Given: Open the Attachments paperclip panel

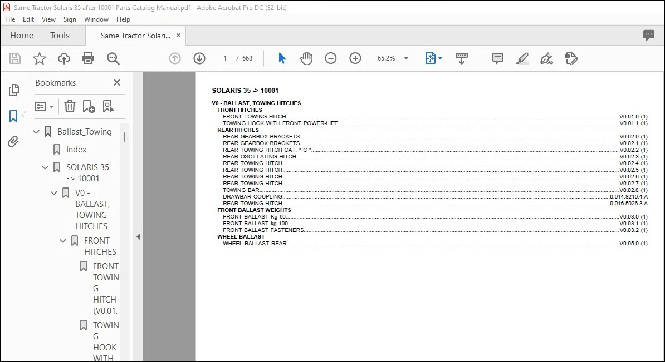Looking at the screenshot, I should click(13, 141).
